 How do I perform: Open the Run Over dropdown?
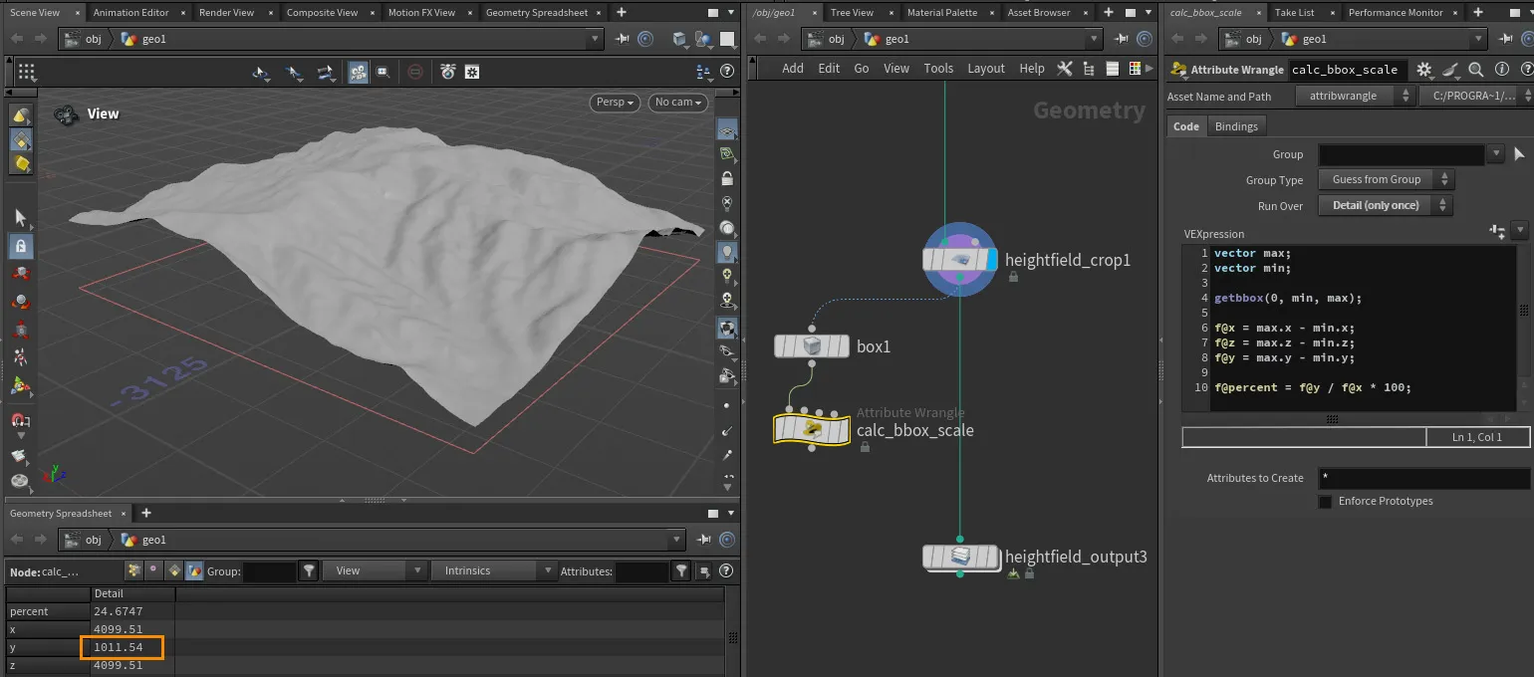(x=1386, y=205)
